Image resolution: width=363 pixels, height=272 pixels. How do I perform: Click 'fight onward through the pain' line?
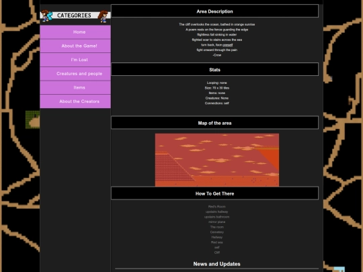[217, 50]
